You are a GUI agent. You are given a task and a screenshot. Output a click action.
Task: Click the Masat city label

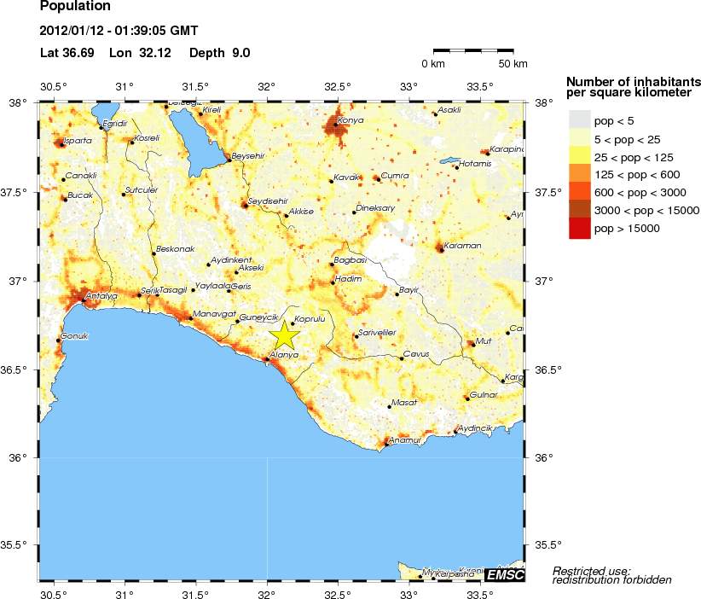pos(404,403)
